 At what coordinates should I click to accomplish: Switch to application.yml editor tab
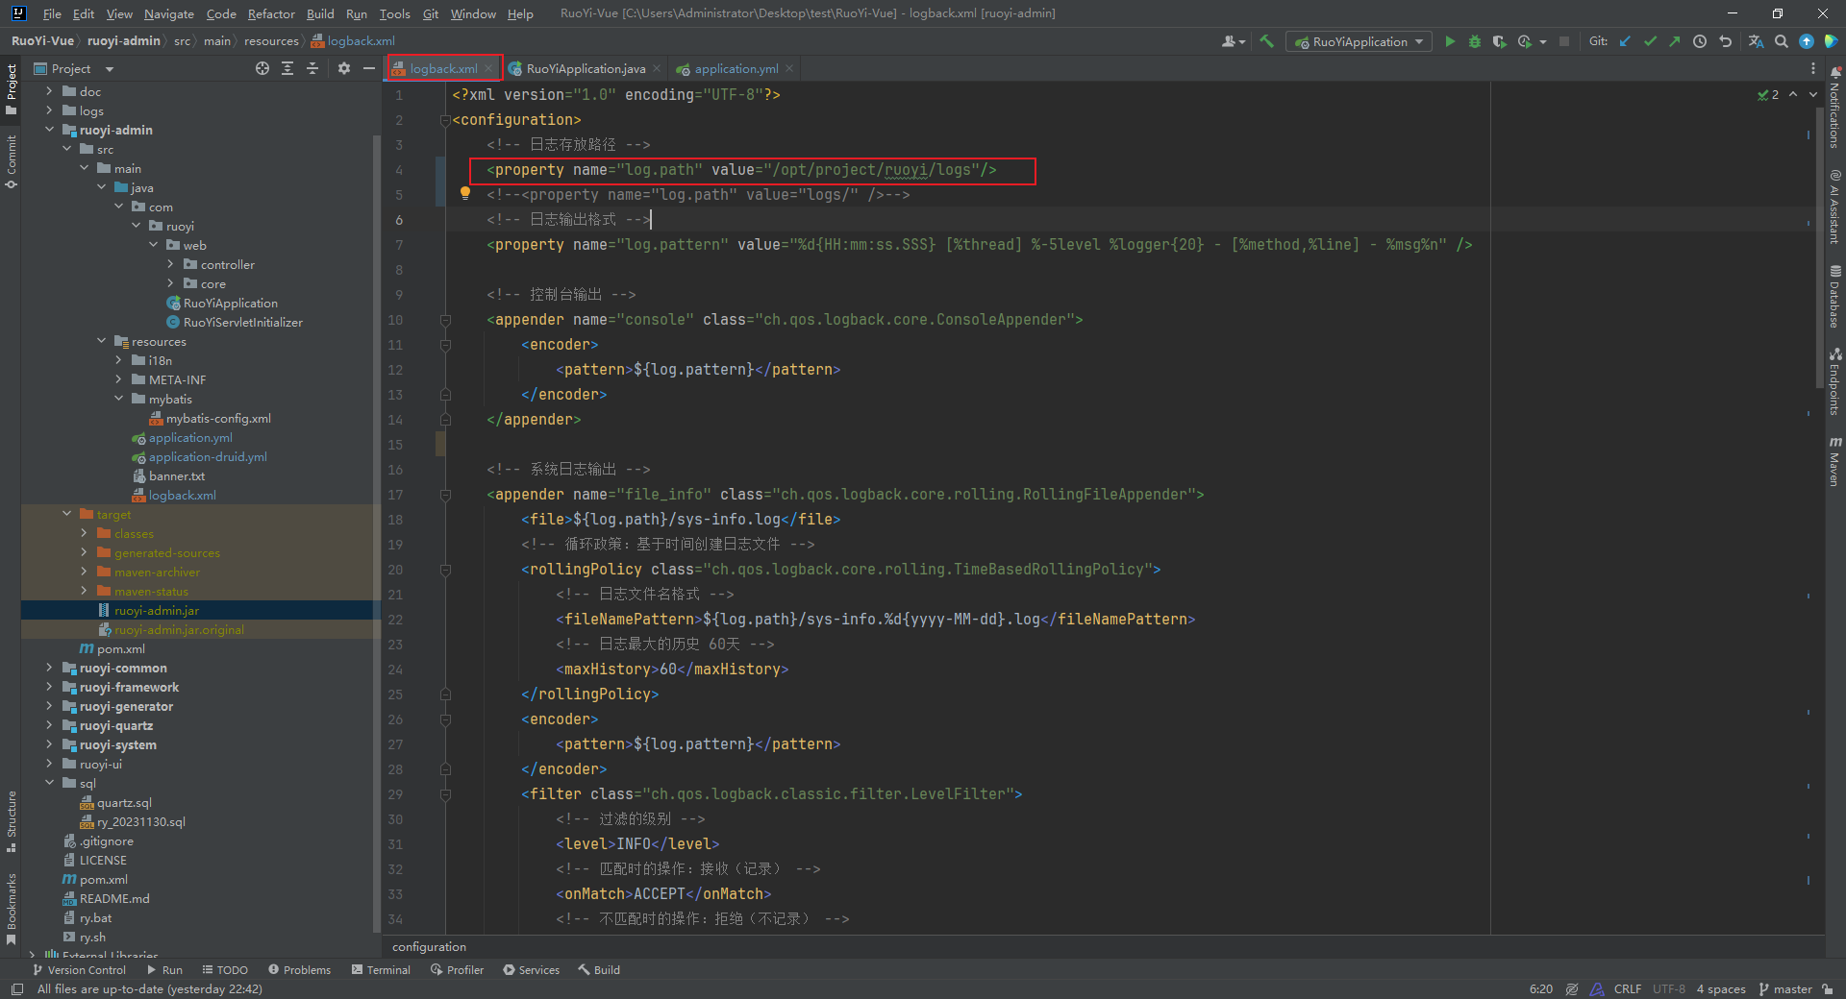click(x=736, y=68)
